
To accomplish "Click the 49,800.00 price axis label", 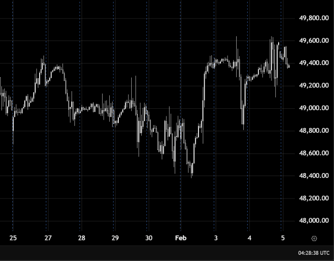I will (x=313, y=18).
